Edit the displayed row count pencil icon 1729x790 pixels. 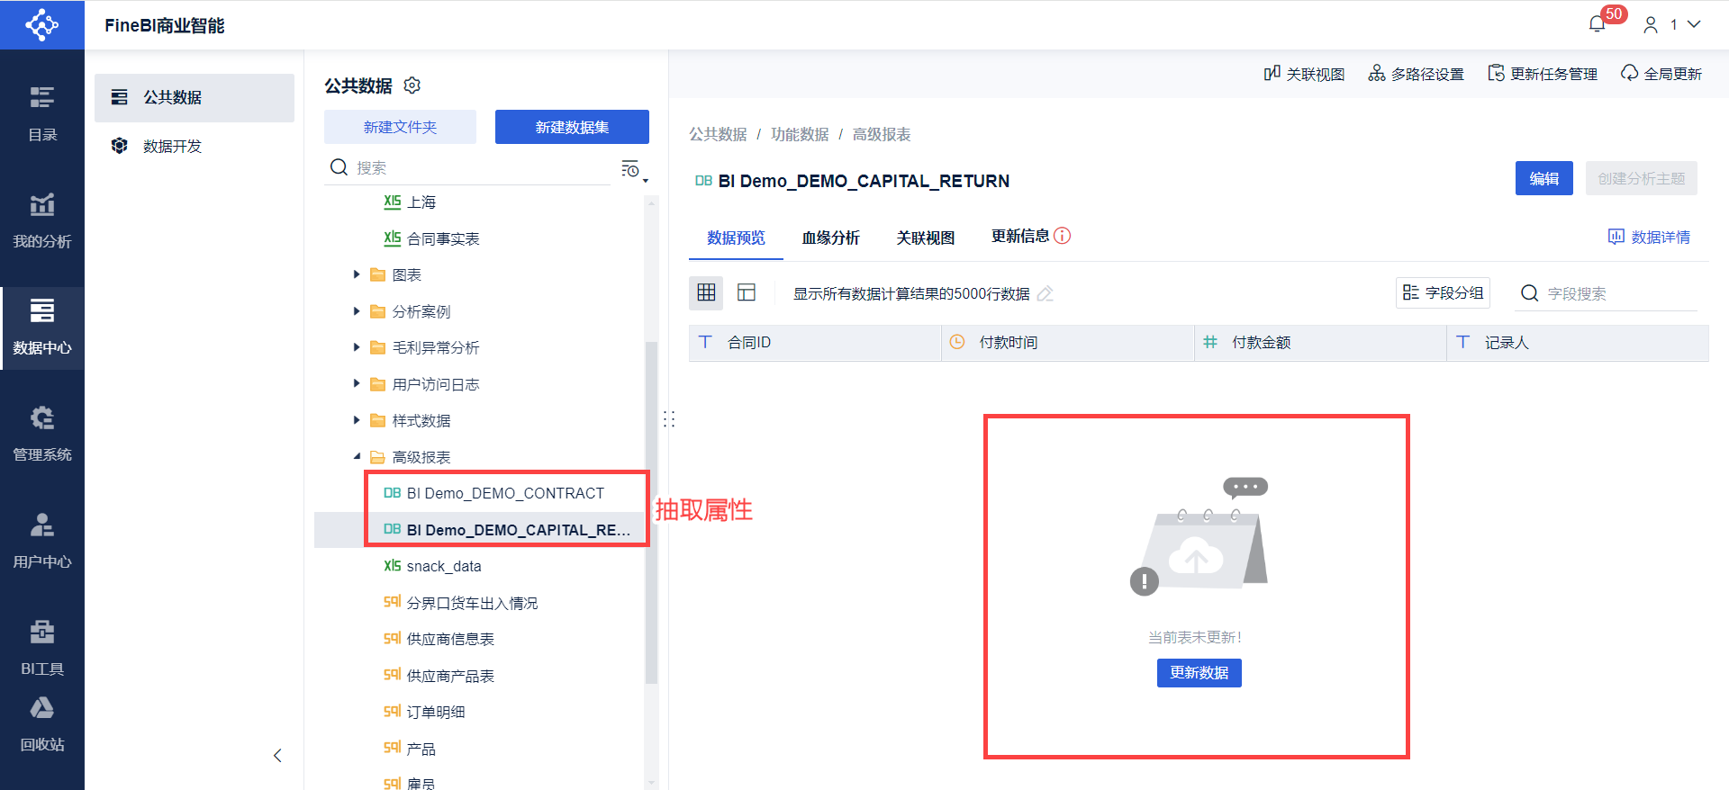click(x=1046, y=293)
